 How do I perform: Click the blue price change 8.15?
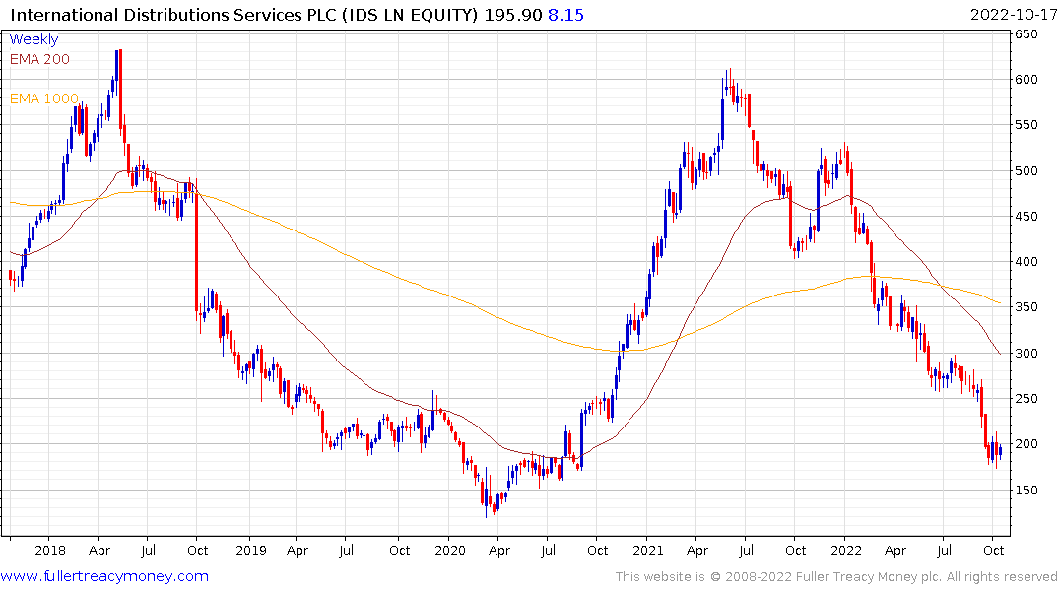click(x=566, y=15)
